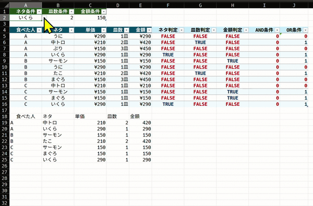This screenshot has height=206, width=313.
Task: Open the 金額判定 filter dropdown
Action: tap(246, 30)
